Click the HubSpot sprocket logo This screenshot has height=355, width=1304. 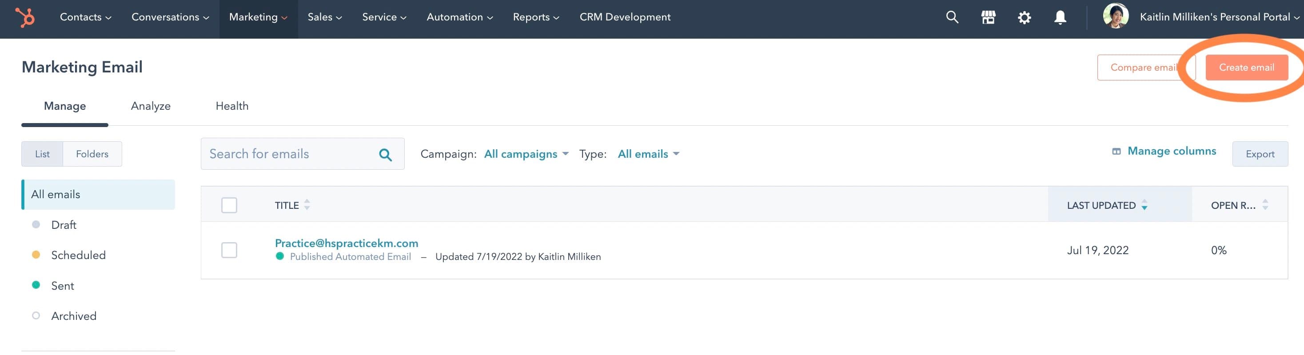[x=25, y=18]
